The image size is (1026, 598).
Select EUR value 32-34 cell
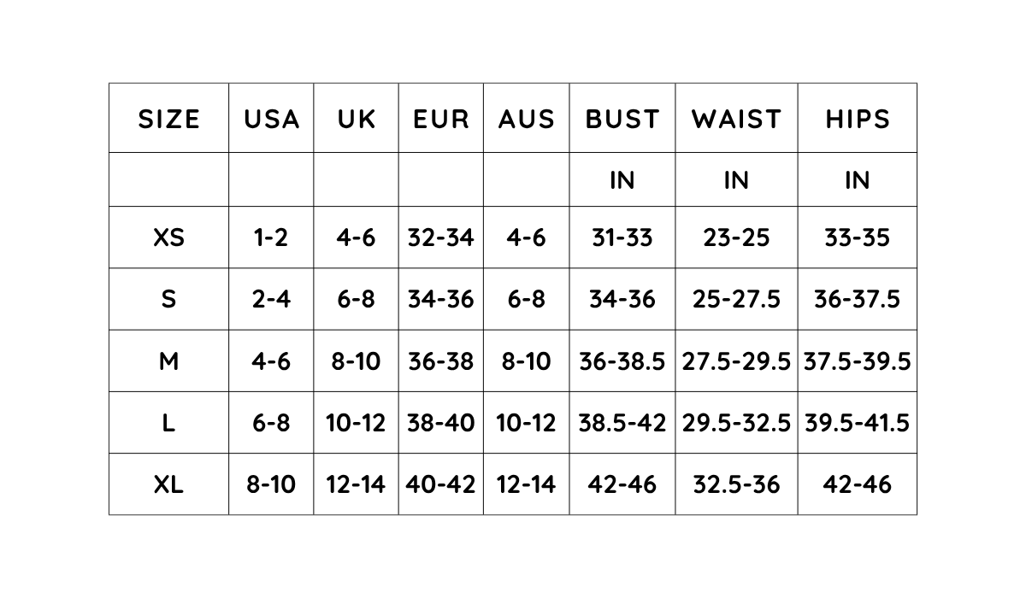click(x=441, y=237)
